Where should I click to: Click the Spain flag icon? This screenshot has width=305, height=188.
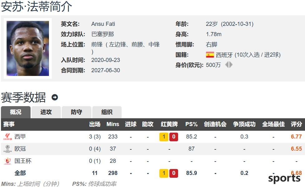210,55
